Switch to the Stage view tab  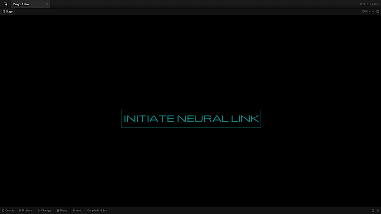coord(8,11)
